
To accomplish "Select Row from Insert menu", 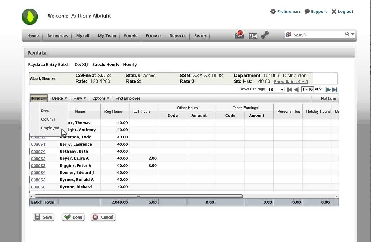I will (45, 111).
